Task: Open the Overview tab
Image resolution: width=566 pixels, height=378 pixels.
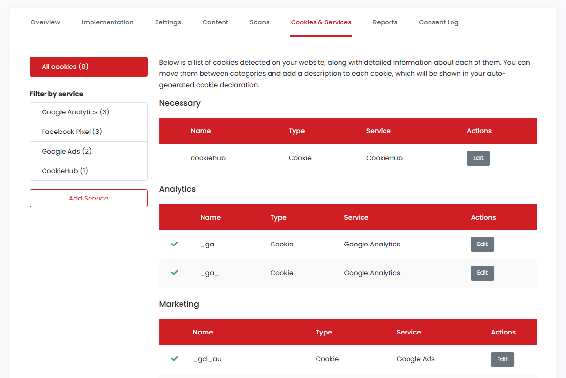Action: pos(45,22)
